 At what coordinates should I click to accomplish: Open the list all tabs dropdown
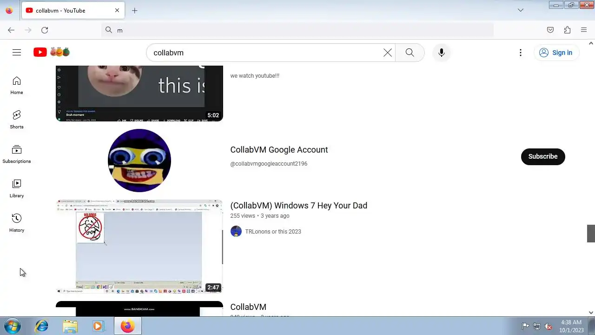tap(521, 10)
